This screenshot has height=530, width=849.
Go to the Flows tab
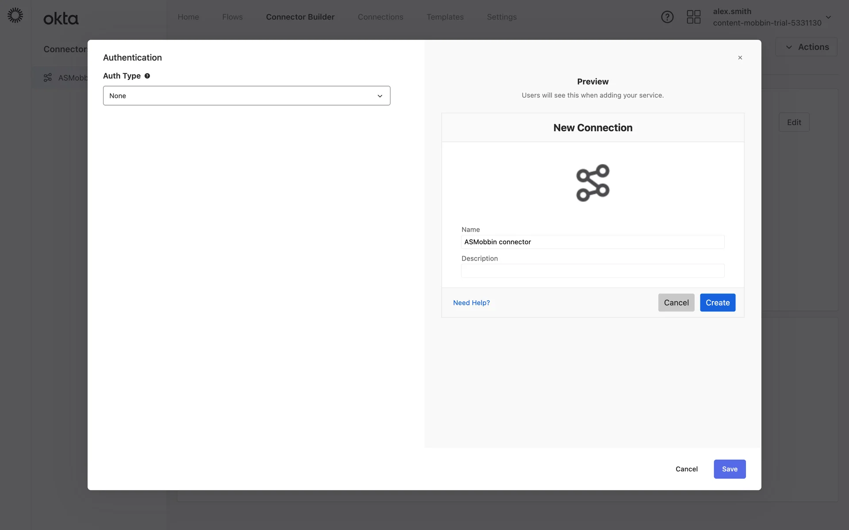[232, 17]
